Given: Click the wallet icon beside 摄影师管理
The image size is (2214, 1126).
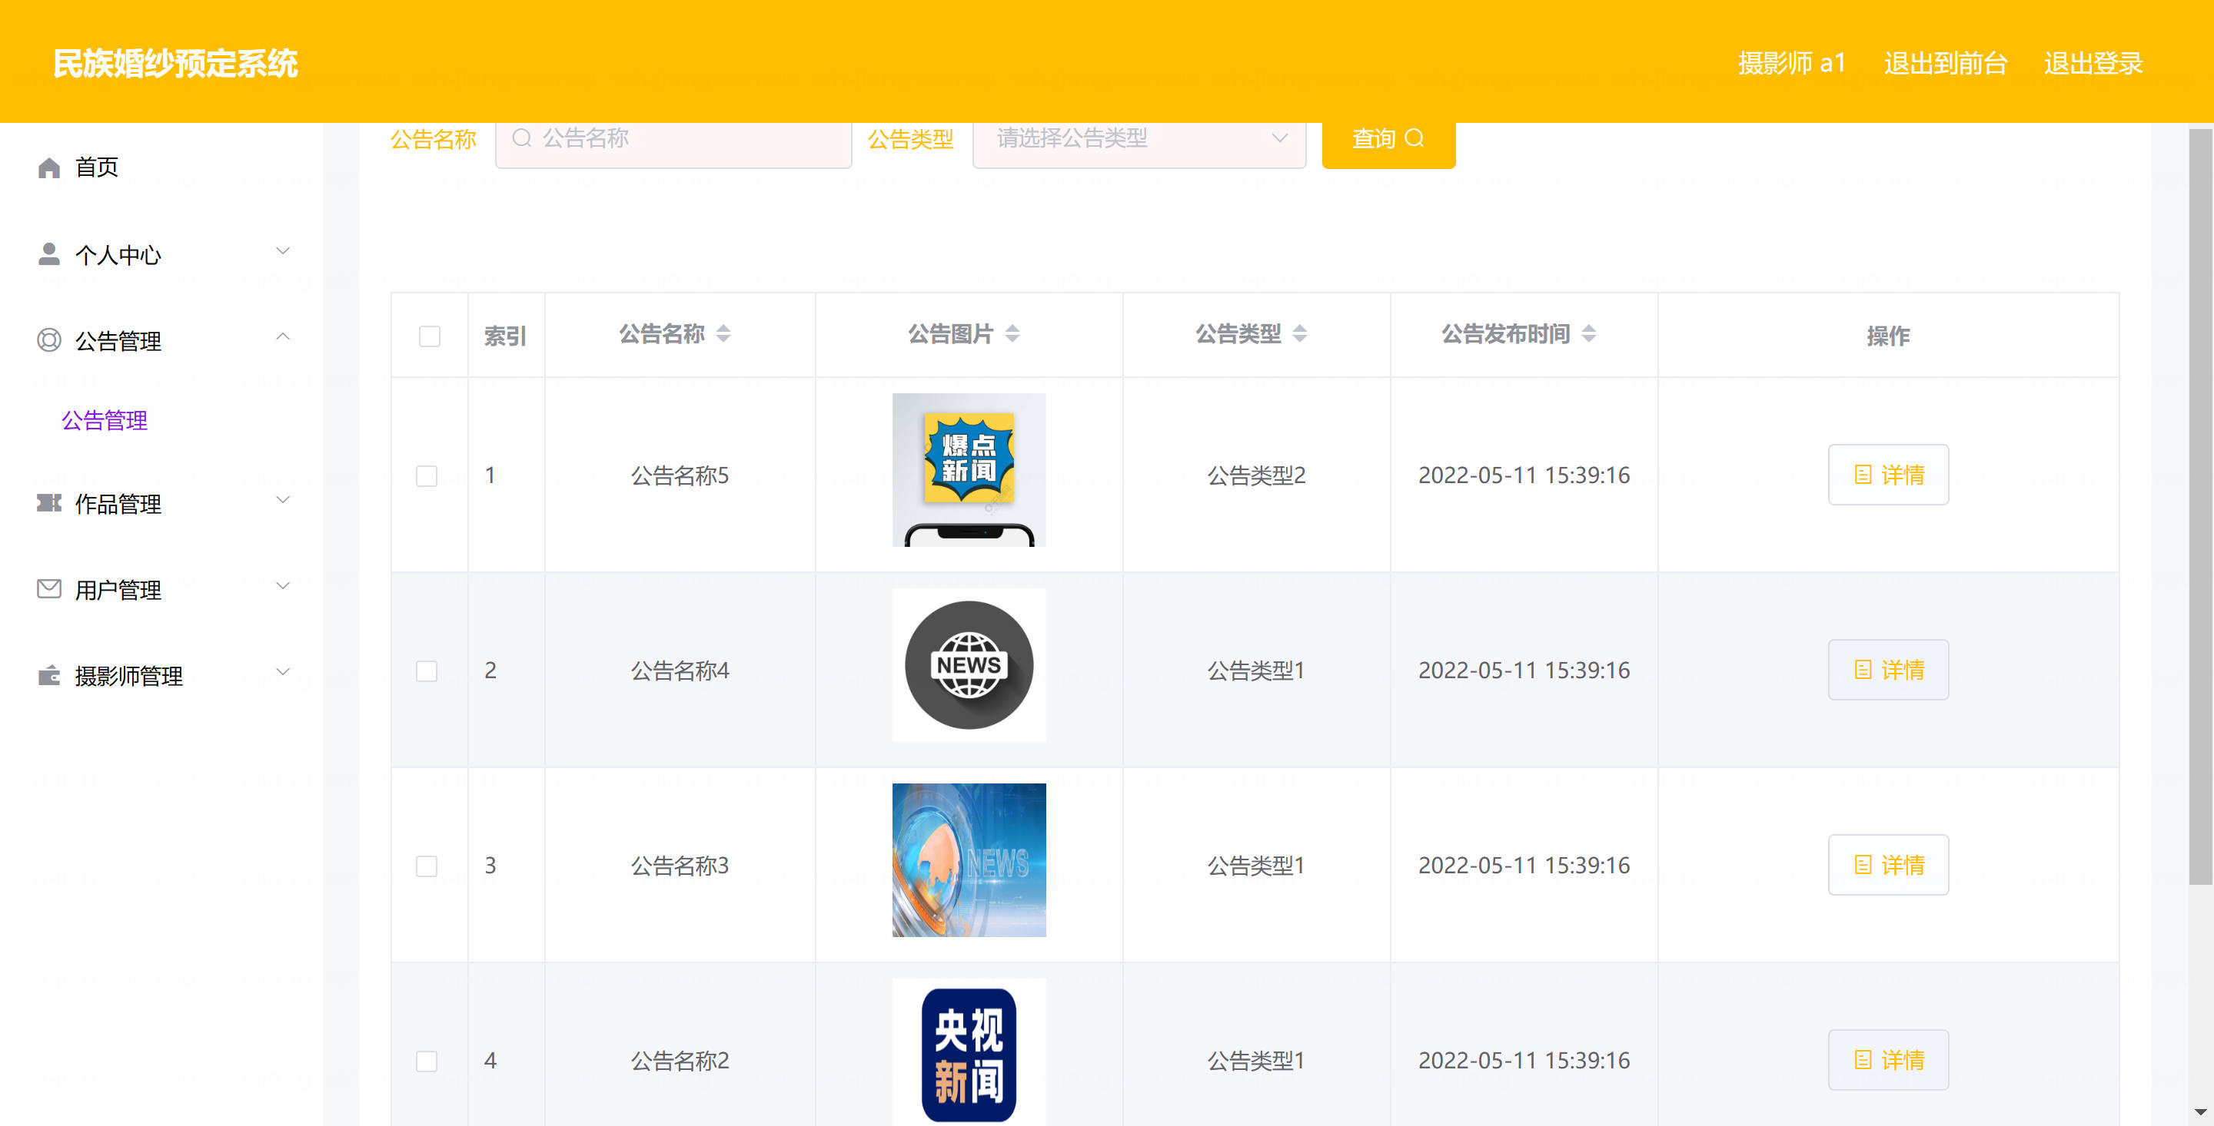Looking at the screenshot, I should point(49,675).
